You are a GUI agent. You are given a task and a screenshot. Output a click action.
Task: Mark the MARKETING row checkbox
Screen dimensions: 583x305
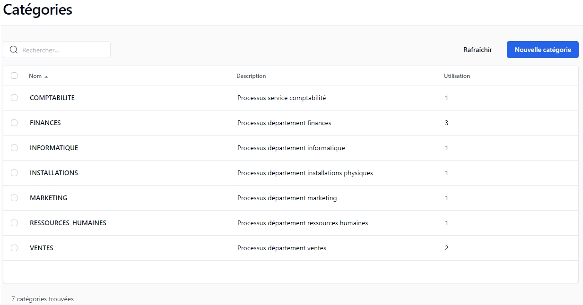click(14, 198)
